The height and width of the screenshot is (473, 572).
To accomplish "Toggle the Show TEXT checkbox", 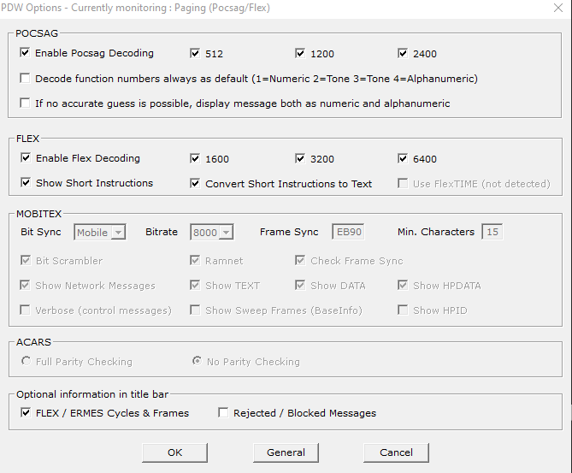I will (195, 285).
